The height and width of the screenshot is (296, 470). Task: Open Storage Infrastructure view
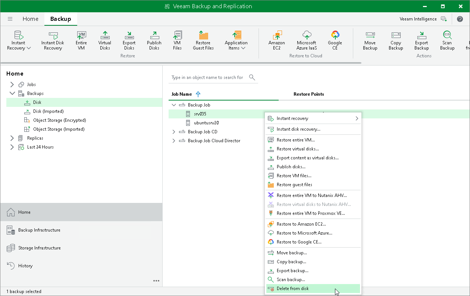(x=81, y=248)
